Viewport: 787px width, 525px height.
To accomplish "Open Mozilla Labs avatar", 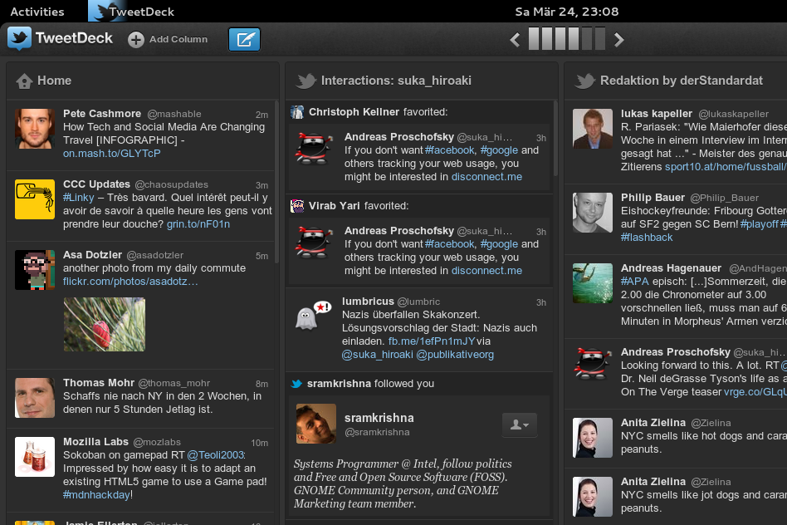I will click(x=35, y=457).
